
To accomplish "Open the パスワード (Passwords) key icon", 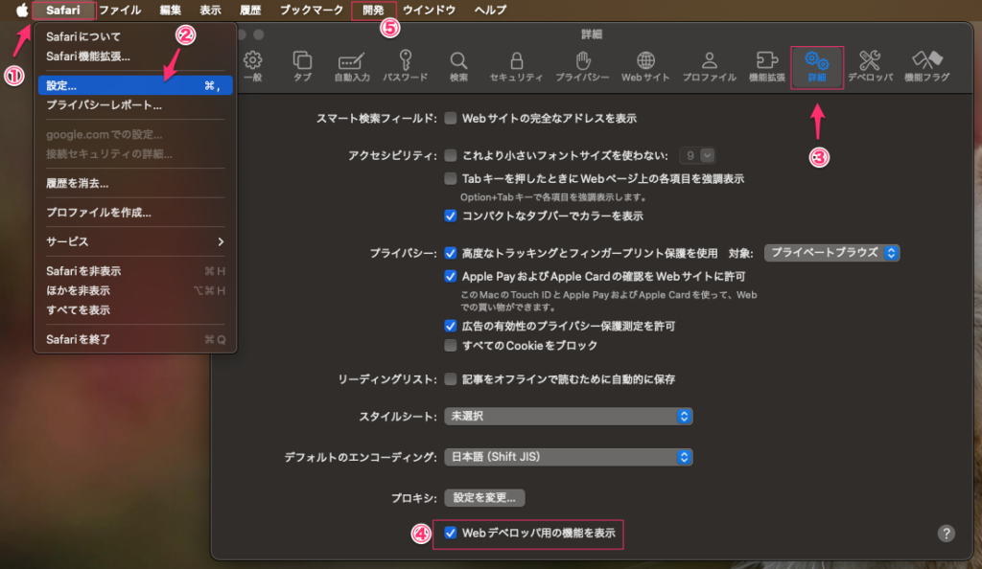I will click(x=405, y=65).
